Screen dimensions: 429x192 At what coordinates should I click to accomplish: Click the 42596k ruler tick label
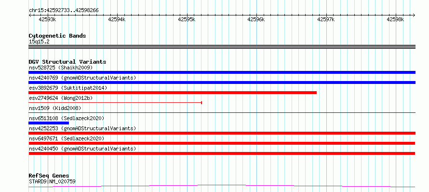256,19
